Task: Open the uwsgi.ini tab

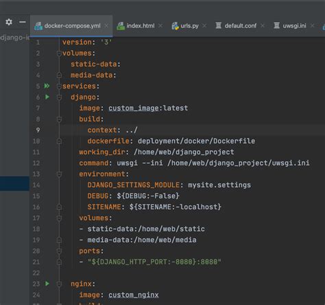Action: (x=294, y=26)
